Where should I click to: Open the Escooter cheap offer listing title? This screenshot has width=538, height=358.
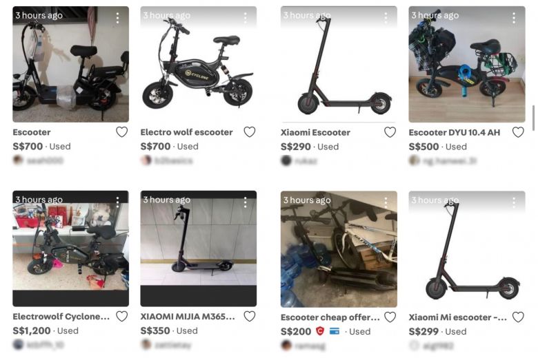coord(330,317)
